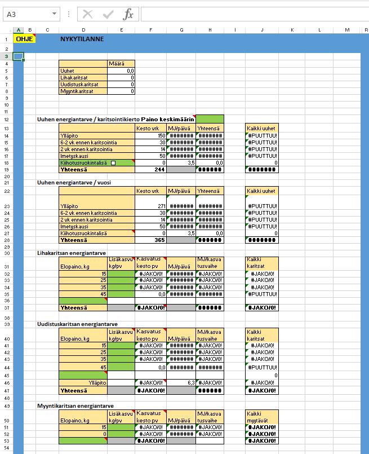Viewport: 369px width, 454px height.
Task: Click green Lisäkasvu cell in row 51
Action: point(121,427)
